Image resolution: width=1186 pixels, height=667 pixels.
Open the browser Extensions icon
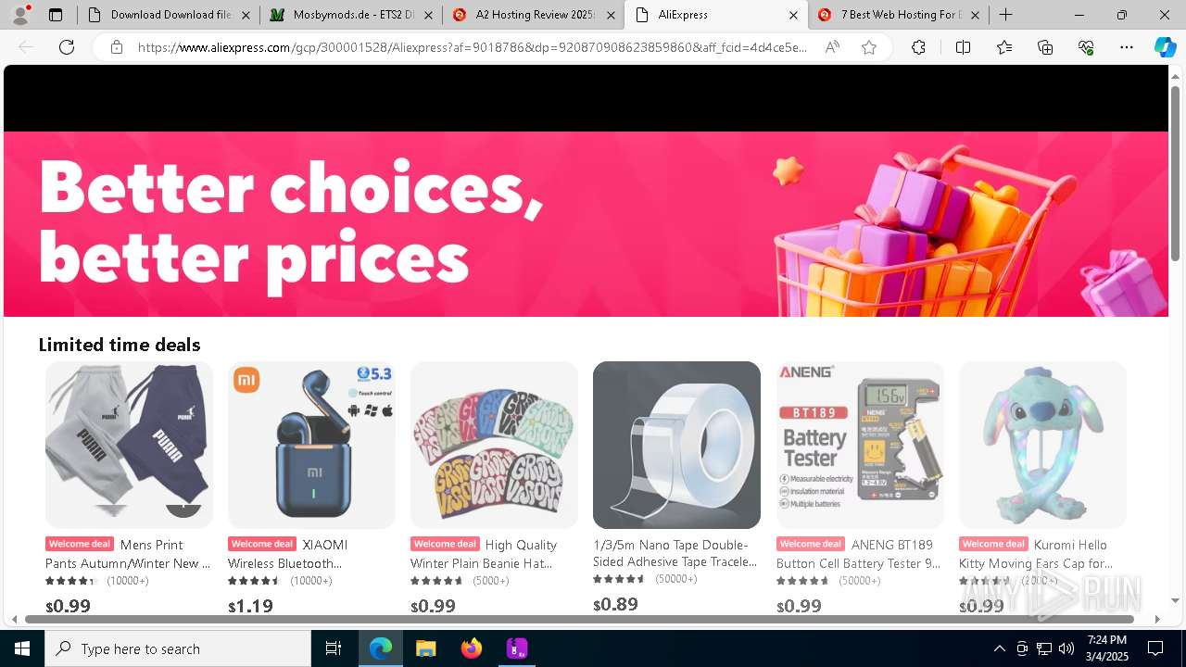coord(918,47)
